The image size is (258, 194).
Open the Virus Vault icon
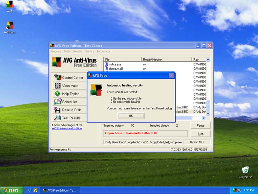[x=57, y=86]
